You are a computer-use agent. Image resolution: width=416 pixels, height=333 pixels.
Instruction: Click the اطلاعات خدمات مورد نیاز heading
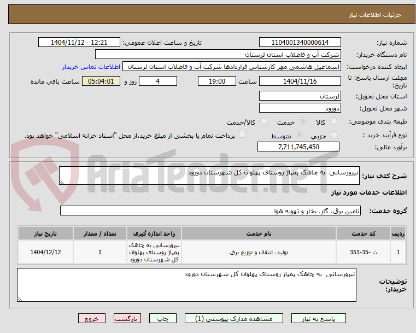(x=369, y=192)
